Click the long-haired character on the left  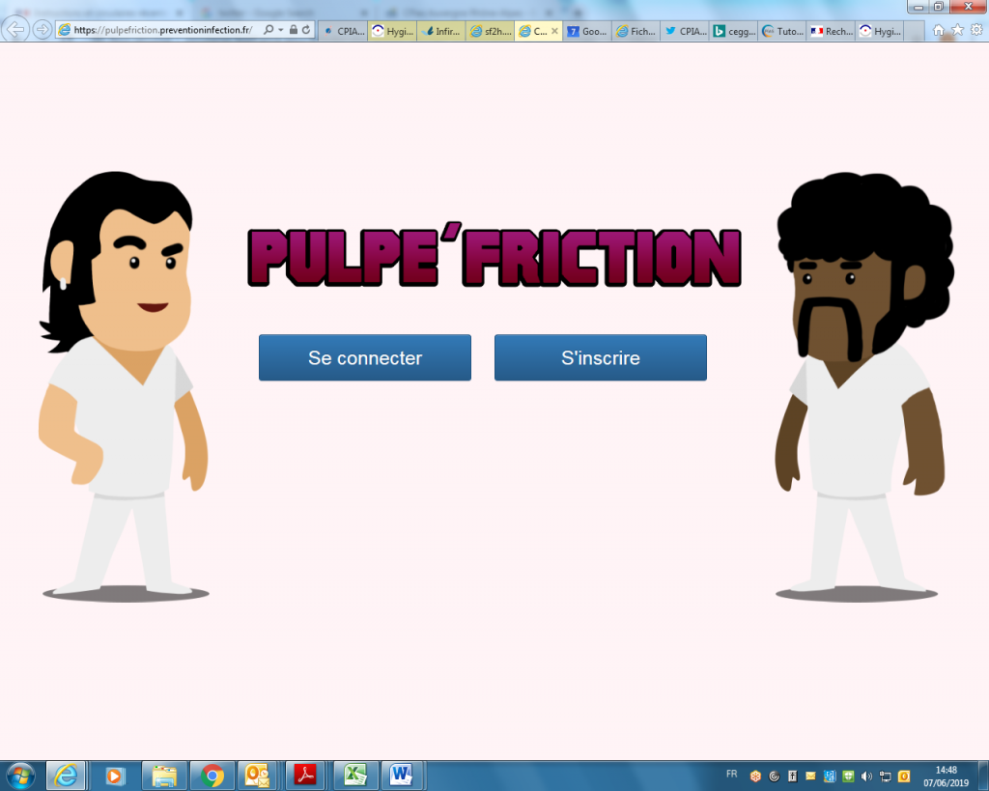(x=124, y=386)
